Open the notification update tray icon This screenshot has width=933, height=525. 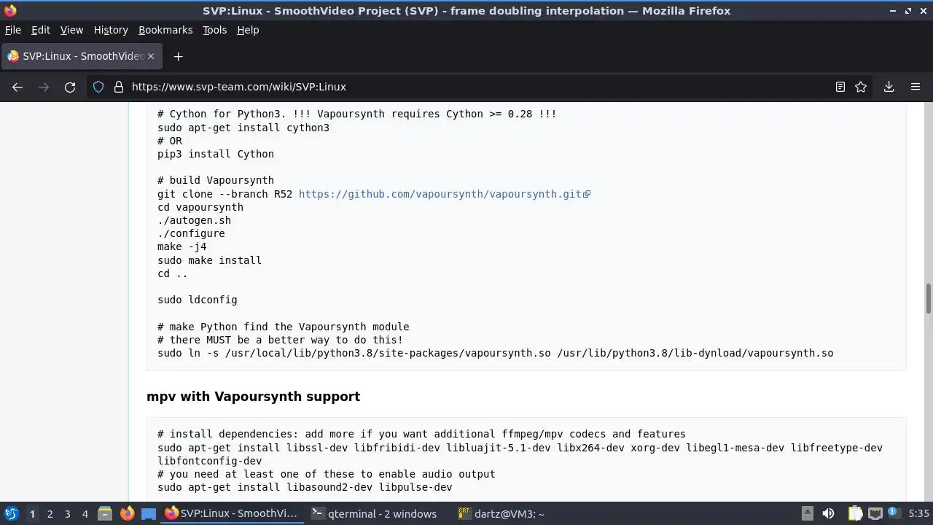click(x=894, y=514)
